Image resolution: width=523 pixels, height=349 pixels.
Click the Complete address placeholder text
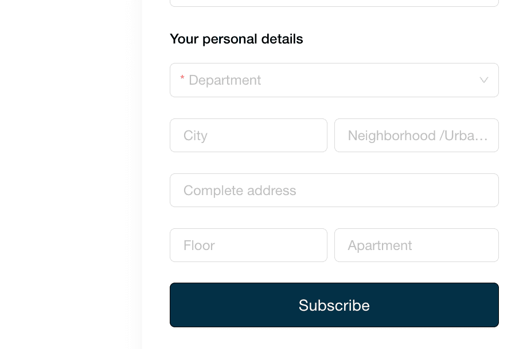[x=239, y=191]
